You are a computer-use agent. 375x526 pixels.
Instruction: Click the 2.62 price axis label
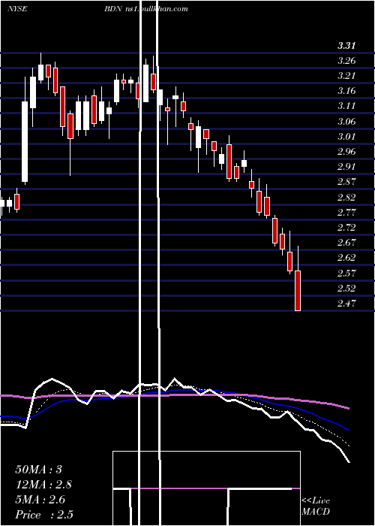(346, 258)
